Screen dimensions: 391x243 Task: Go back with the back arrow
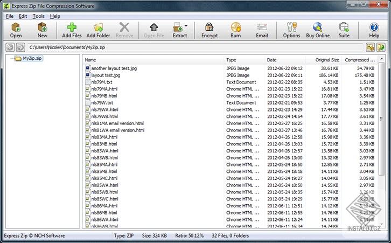pos(10,47)
